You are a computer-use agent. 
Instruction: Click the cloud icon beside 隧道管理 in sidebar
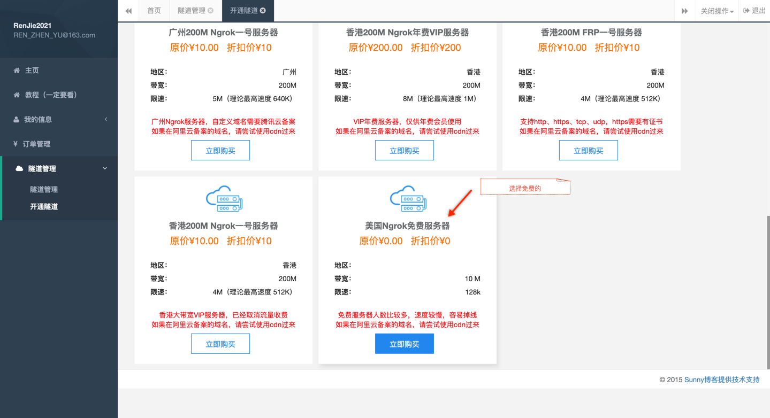coord(19,168)
